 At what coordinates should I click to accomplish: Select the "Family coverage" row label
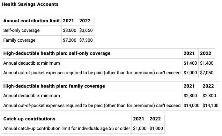coord(19,40)
